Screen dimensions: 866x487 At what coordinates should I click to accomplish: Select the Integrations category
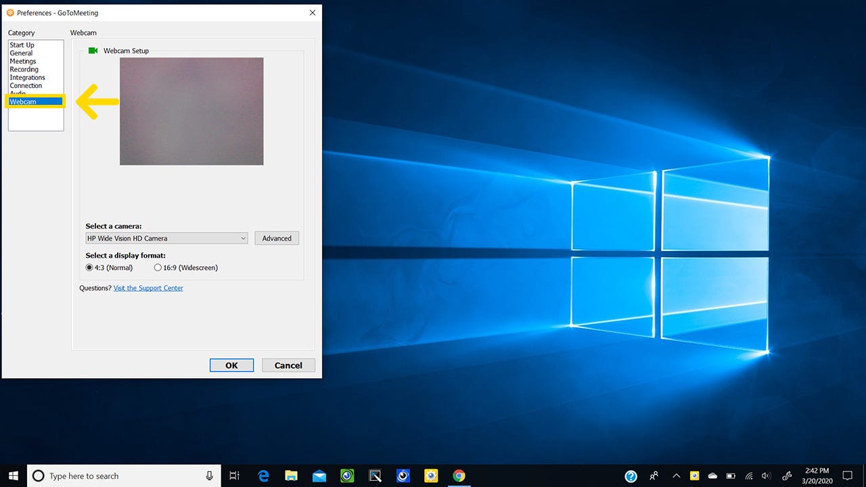[27, 78]
